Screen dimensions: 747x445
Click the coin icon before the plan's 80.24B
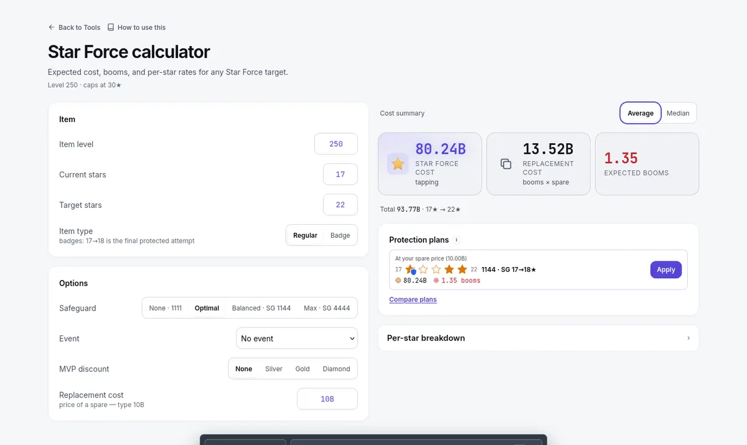point(398,281)
